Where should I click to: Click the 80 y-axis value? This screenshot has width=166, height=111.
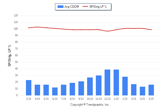click(x=16, y=42)
